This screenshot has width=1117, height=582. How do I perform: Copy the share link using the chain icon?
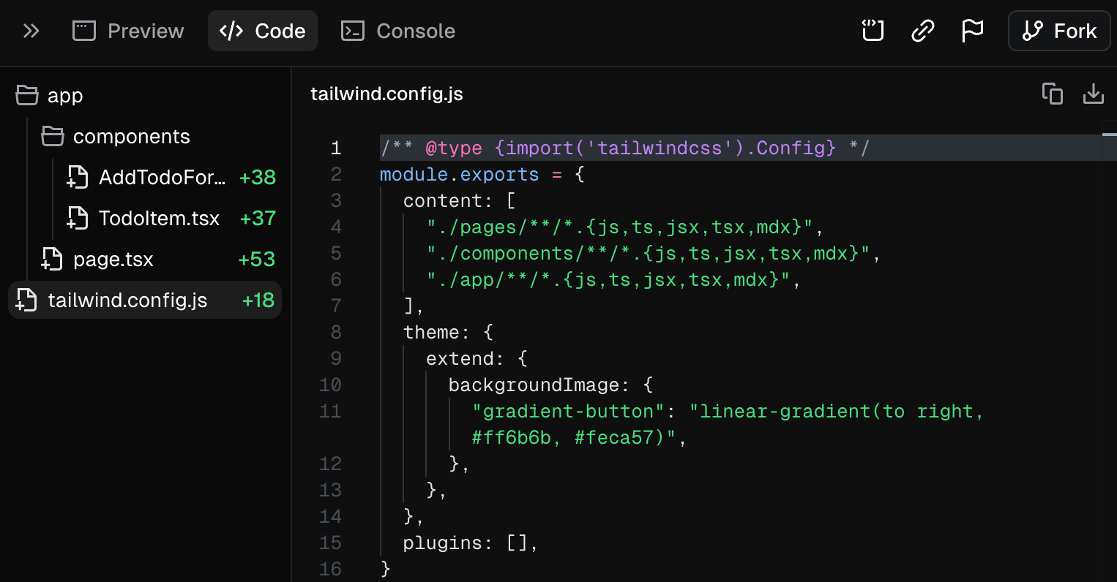[x=922, y=31]
